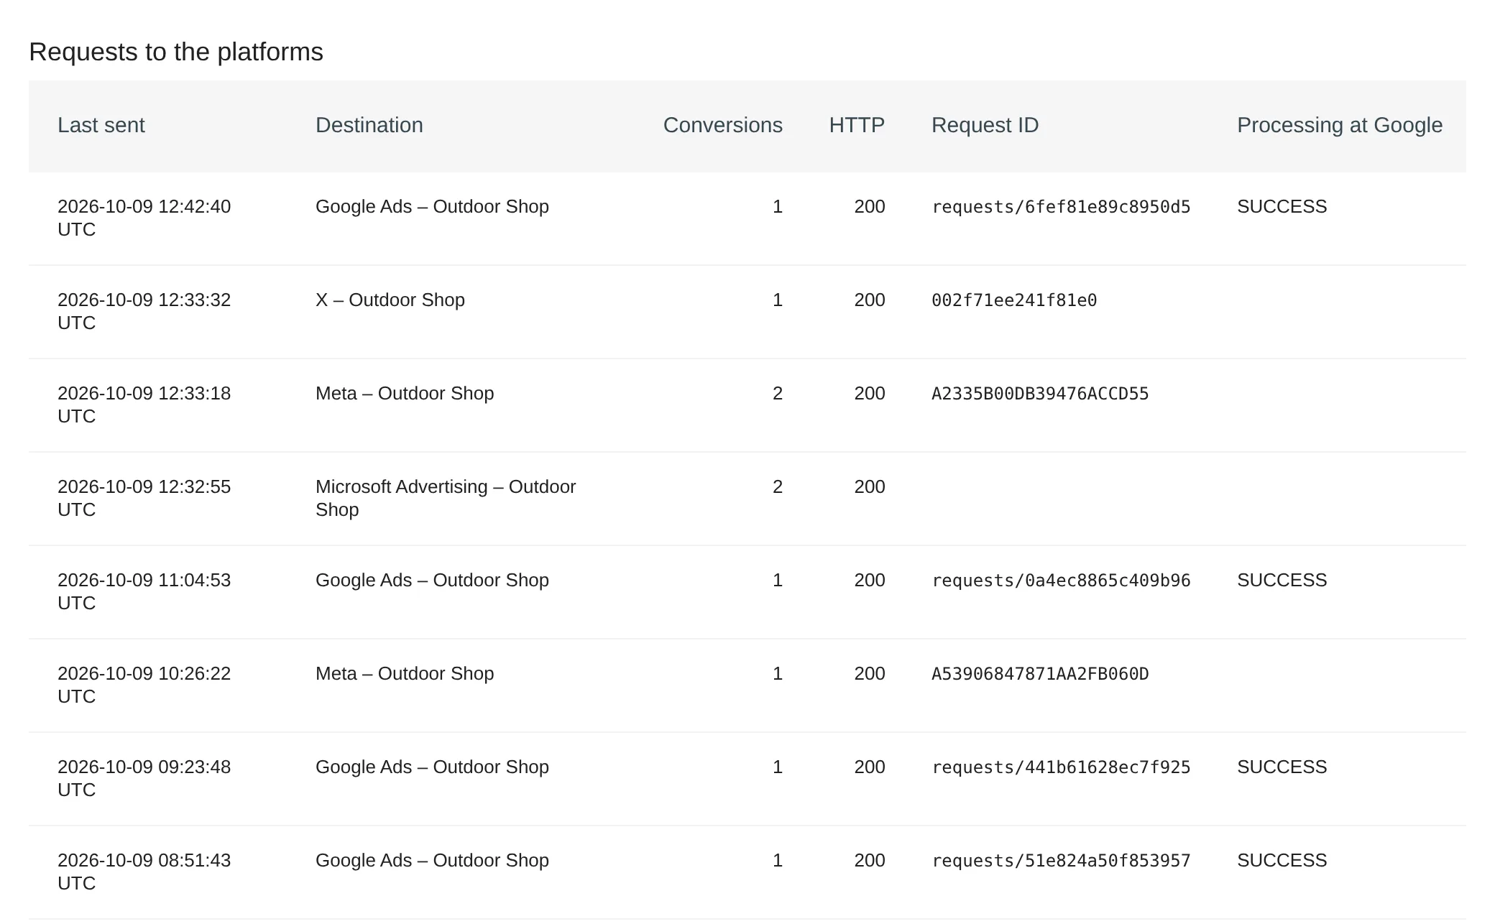Screen dimensions: 1495x924
Task: Select timestamp 2026-10-09 12:32:55 UTC
Action: click(x=144, y=498)
